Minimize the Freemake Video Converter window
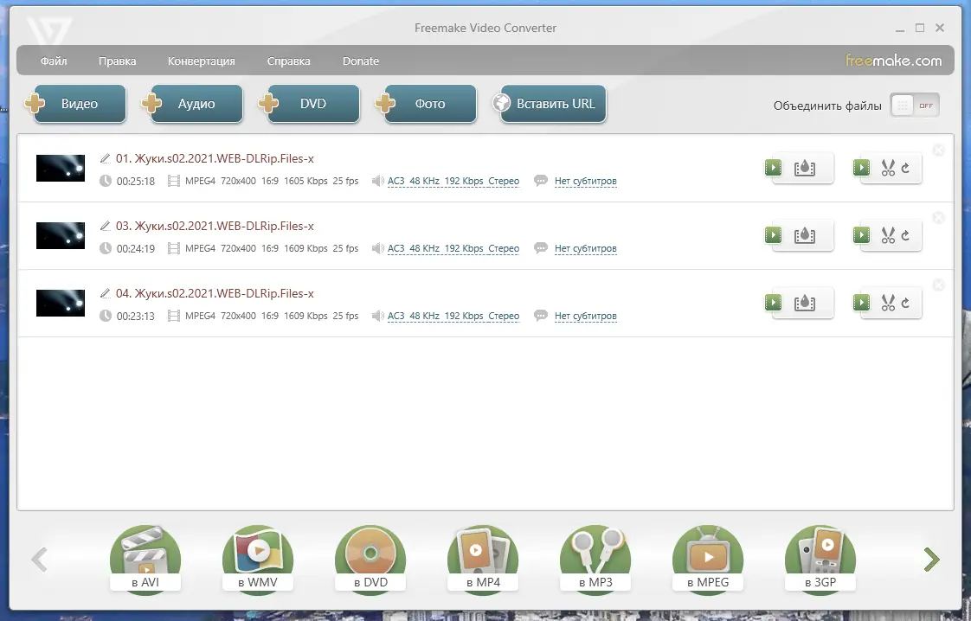 (900, 29)
